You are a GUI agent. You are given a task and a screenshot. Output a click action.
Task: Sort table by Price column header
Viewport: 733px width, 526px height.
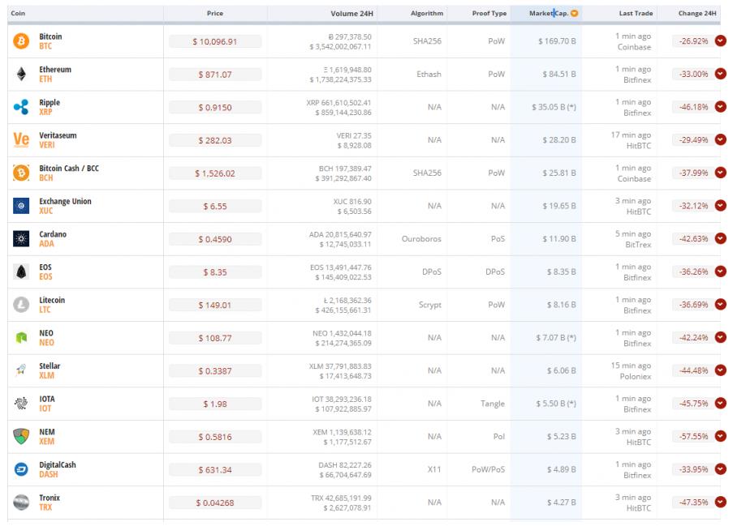point(215,14)
